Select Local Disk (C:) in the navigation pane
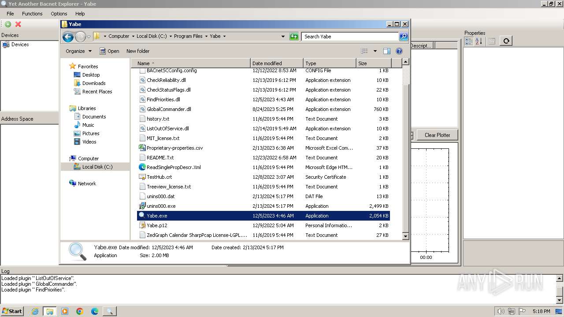Image resolution: width=564 pixels, height=317 pixels. click(x=97, y=167)
